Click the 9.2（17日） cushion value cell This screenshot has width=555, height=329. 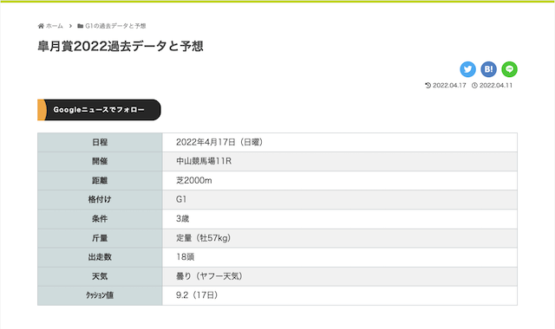340,295
